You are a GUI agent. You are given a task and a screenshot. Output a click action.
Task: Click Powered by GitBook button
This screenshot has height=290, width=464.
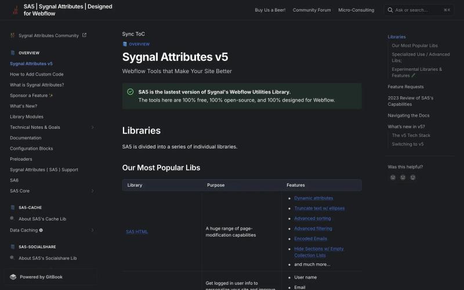50,277
